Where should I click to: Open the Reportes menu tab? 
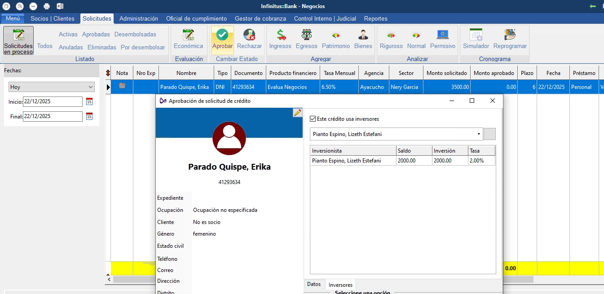pos(375,18)
